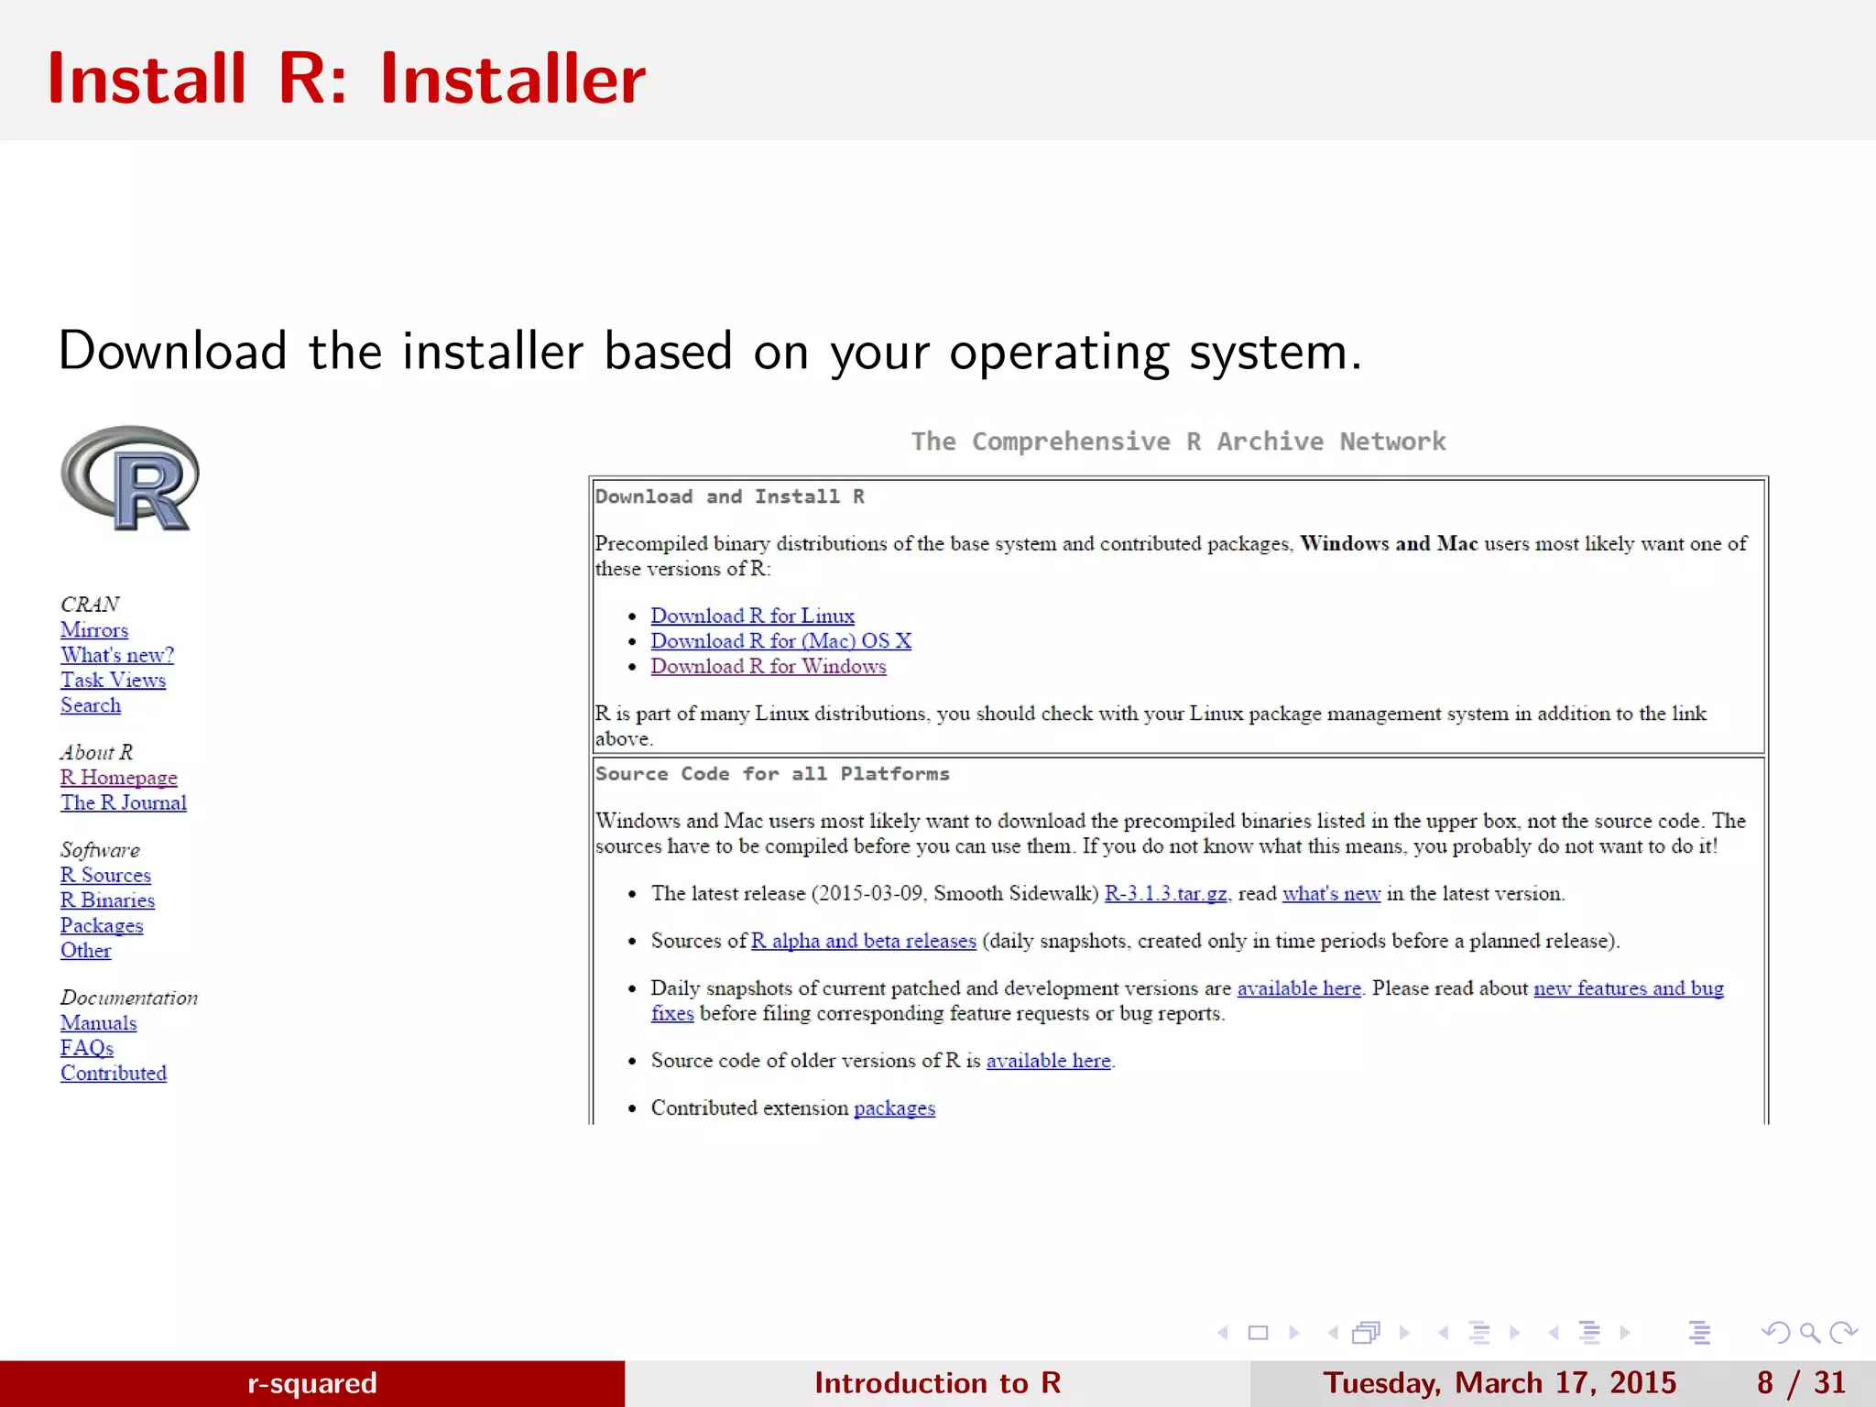Click previous section arrow in navigation bar
This screenshot has height=1407, width=1876.
point(1554,1333)
